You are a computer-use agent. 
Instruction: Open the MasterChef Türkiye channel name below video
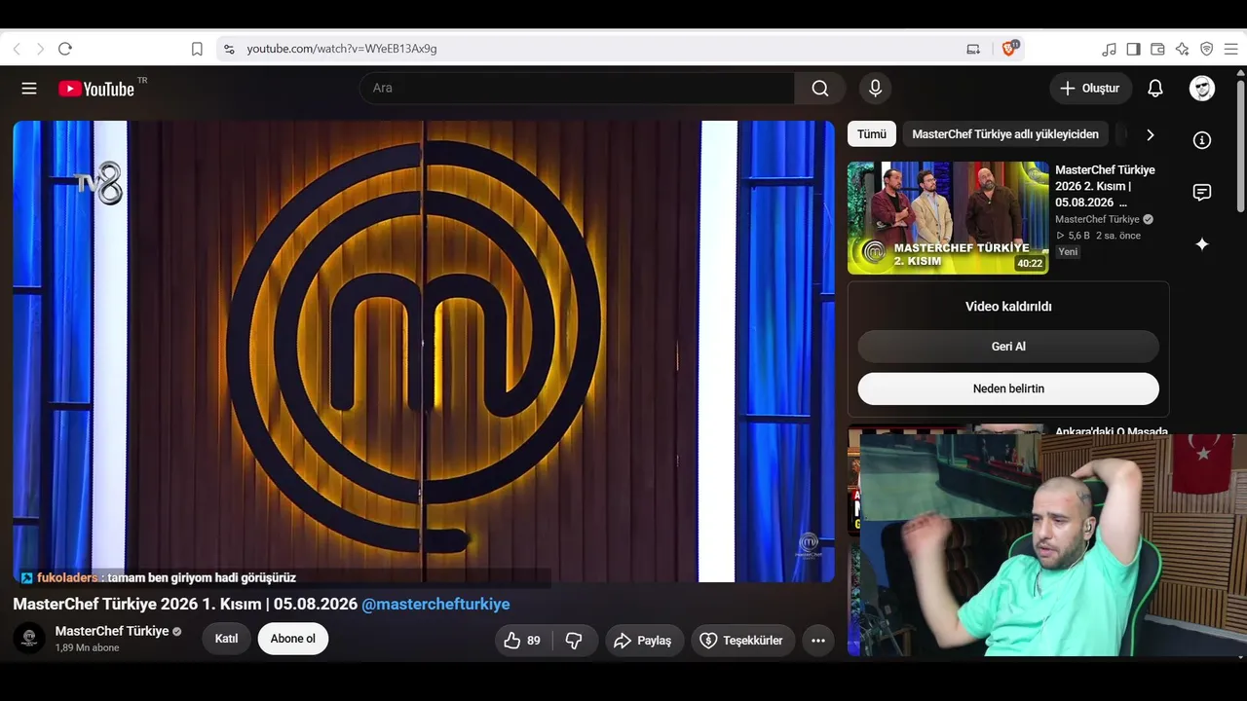pyautogui.click(x=112, y=631)
